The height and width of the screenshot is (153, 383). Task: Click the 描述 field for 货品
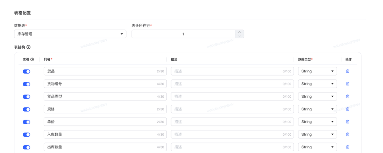(227, 71)
